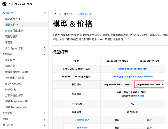Image resolution: width=168 pixels, height=129 pixels.
Task: Expand the 新闻 section arrow
Action: (x=45, y=119)
